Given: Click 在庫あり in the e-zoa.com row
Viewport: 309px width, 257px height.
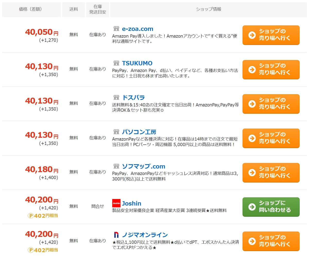Looking at the screenshot, I should click(98, 35).
